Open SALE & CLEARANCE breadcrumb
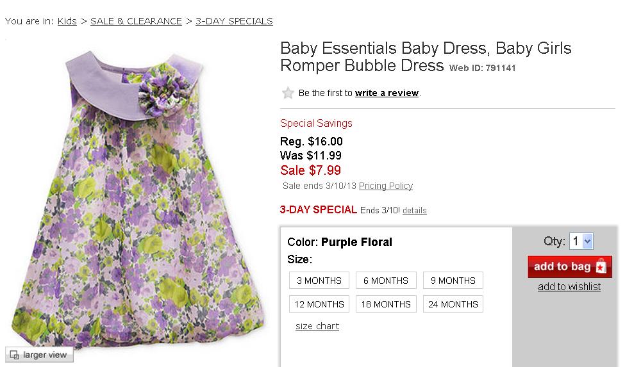 coord(136,21)
